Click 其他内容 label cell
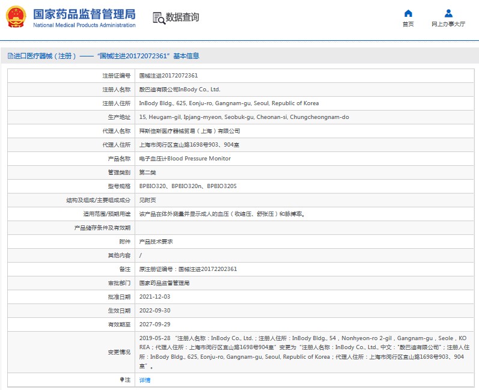Viewport: 479px width, 390px height. (119, 255)
